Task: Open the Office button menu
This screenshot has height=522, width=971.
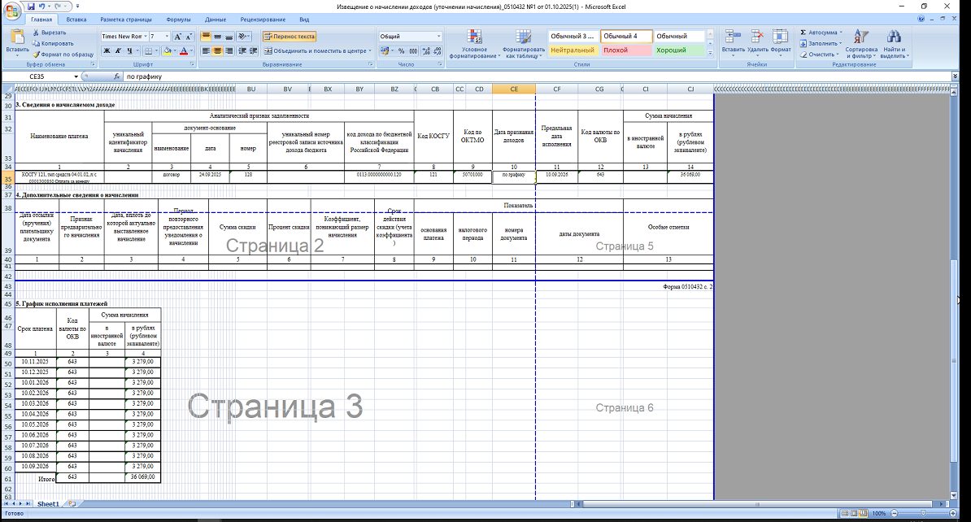Action: [x=11, y=10]
